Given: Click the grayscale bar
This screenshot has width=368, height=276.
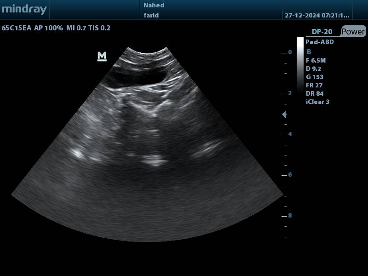Looking at the screenshot, I should (300, 66).
